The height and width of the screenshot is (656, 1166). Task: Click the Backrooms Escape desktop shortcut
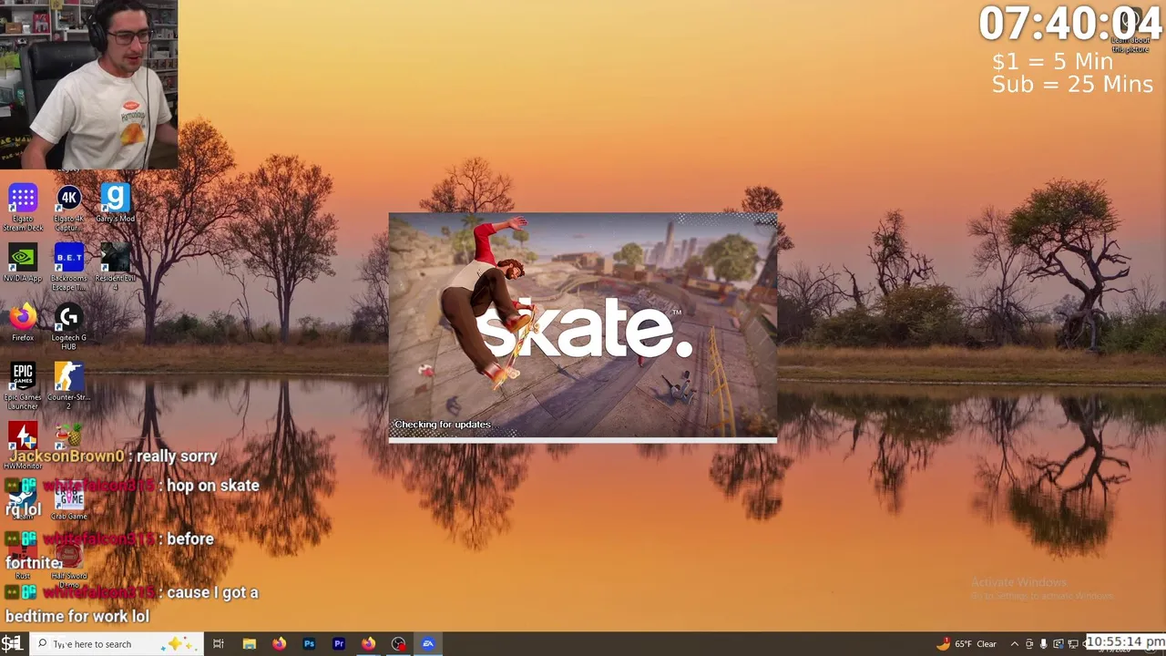[x=68, y=267]
